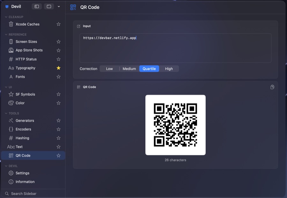Favorite SF Symbols with its right-side star
Viewport: 287px width, 198px height.
pos(59,94)
